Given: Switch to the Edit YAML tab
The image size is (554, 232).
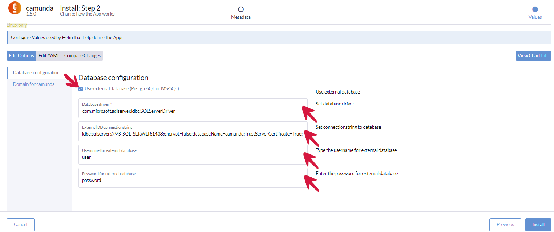Looking at the screenshot, I should pyautogui.click(x=49, y=55).
